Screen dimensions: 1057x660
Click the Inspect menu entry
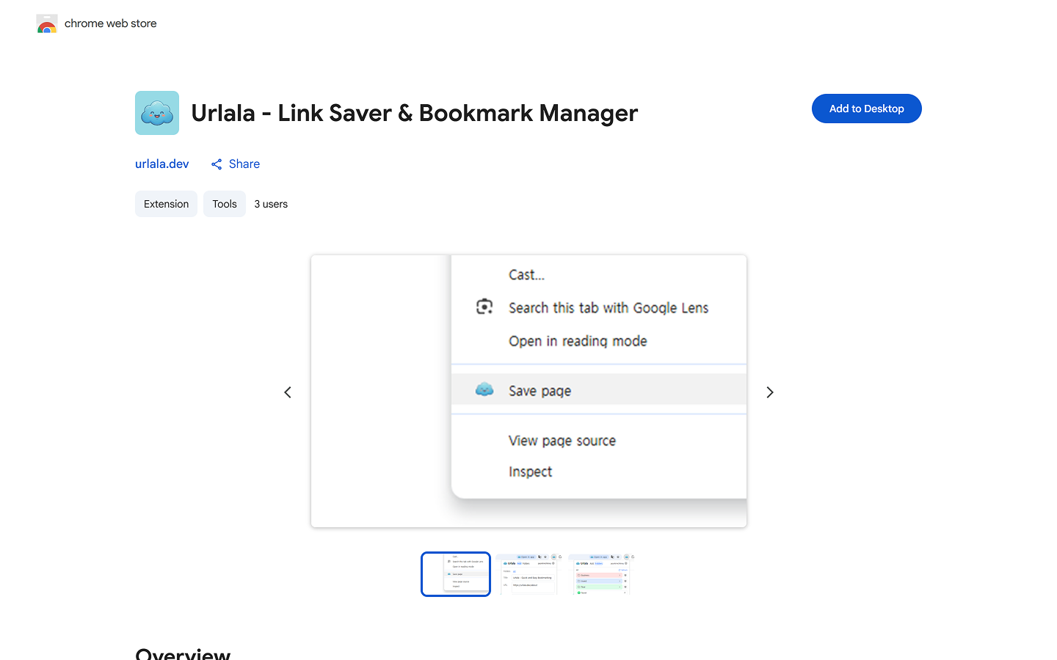click(x=530, y=472)
